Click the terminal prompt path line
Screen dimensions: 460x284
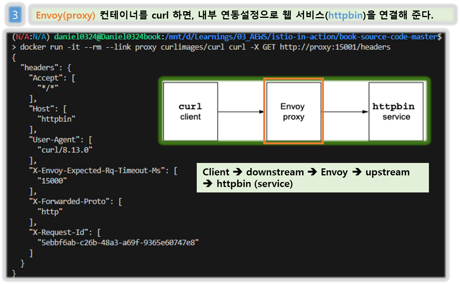point(227,37)
